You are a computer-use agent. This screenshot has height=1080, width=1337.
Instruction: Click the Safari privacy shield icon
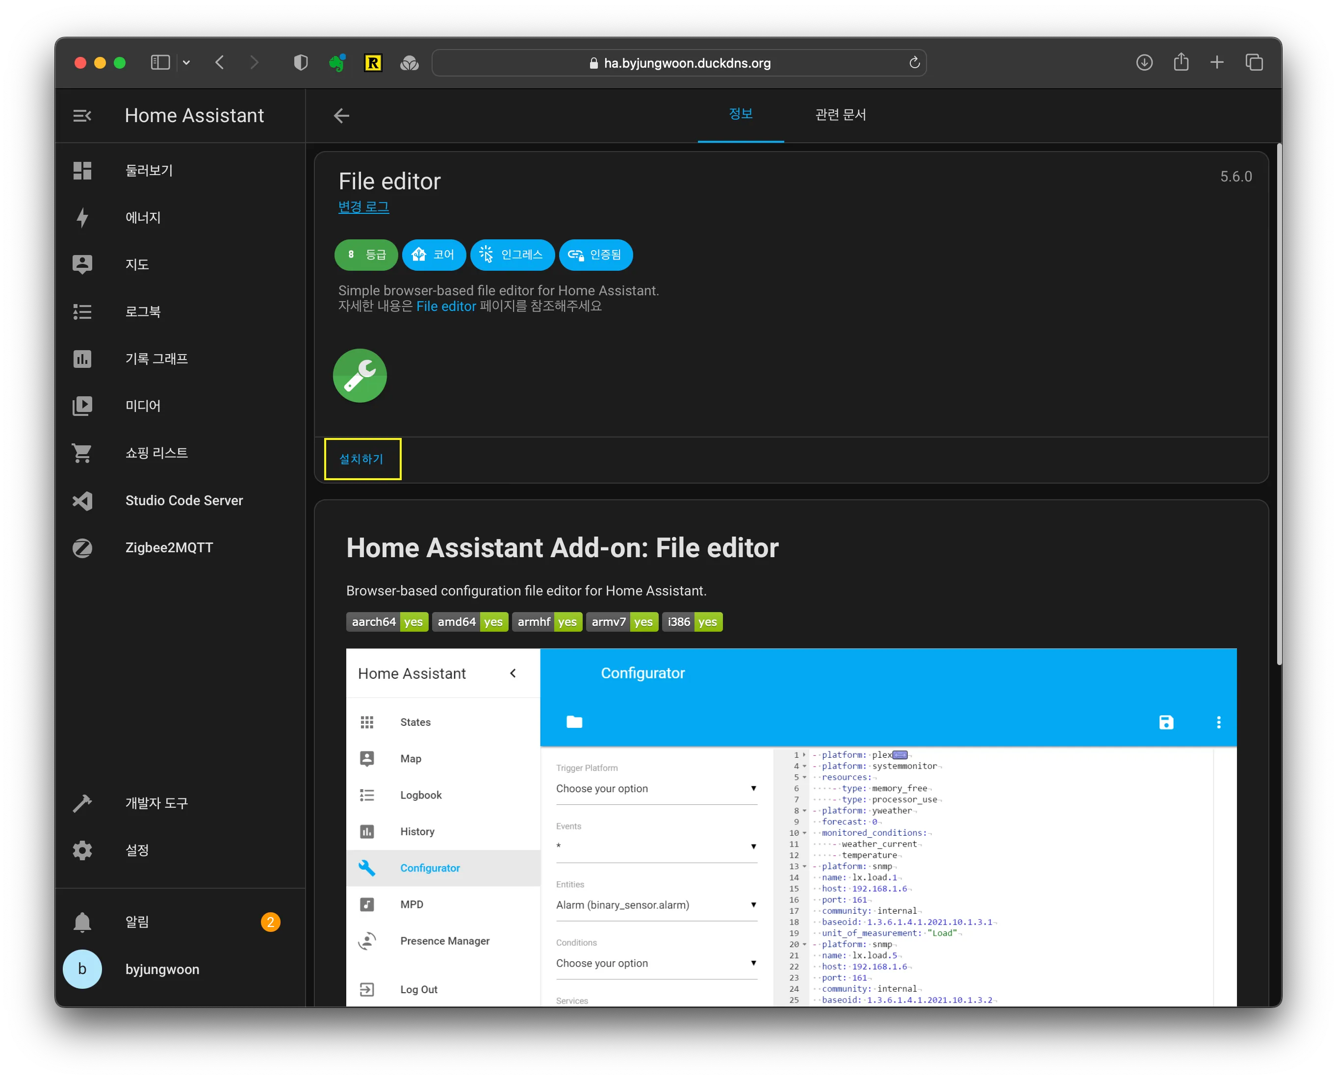coord(301,62)
